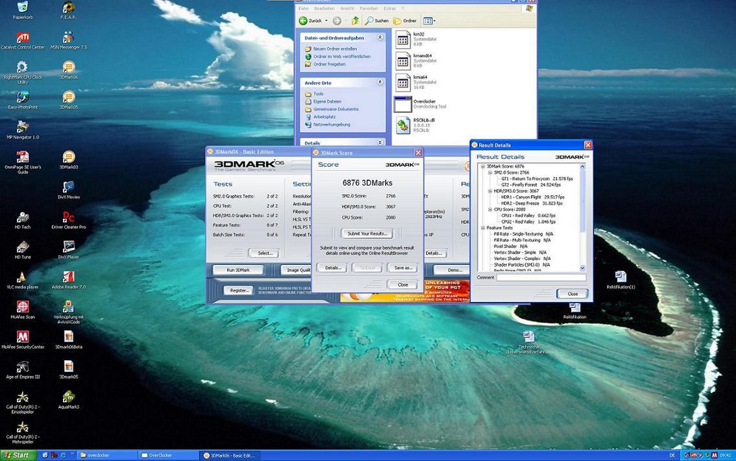Open the Bearbeiten menu in Explorer

324,8
